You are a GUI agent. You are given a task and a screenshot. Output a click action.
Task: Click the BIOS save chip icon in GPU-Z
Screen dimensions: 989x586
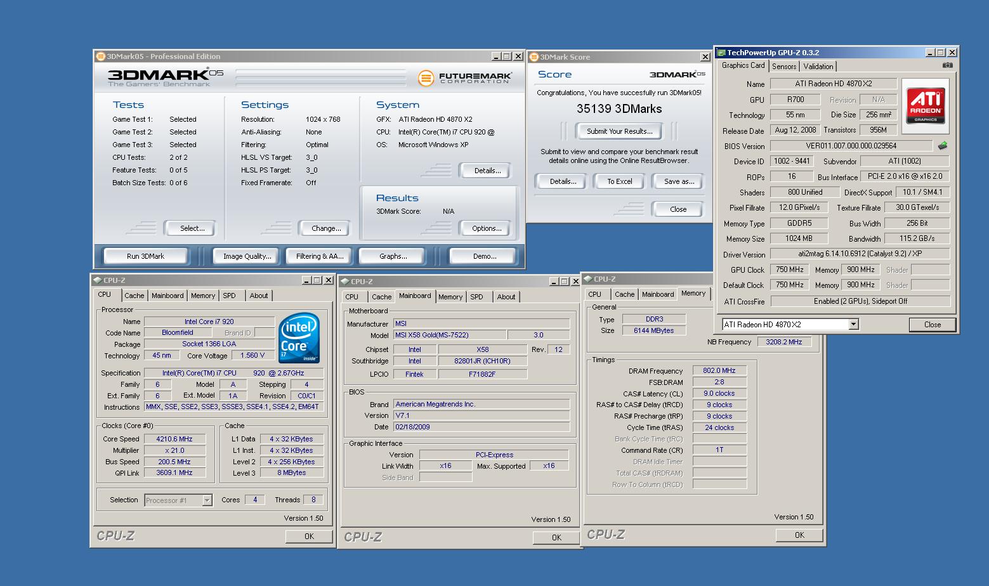click(x=943, y=146)
